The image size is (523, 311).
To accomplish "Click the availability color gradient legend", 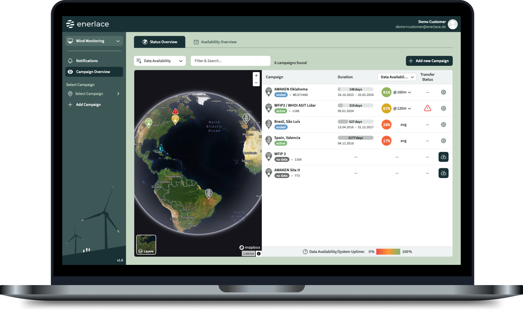I will pyautogui.click(x=388, y=252).
